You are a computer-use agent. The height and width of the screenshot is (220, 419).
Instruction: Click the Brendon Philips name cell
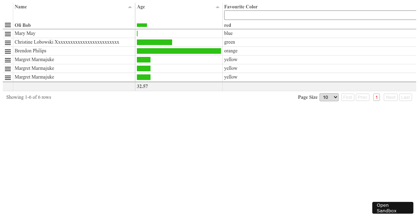pos(74,51)
